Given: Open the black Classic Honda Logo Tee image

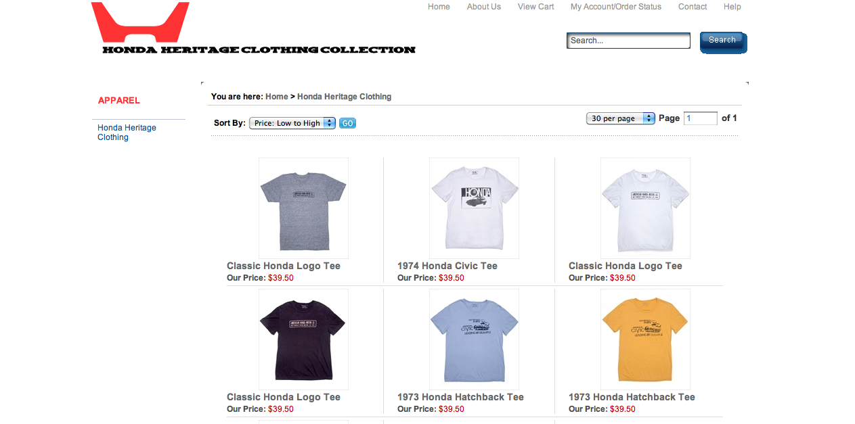Looking at the screenshot, I should pos(303,339).
